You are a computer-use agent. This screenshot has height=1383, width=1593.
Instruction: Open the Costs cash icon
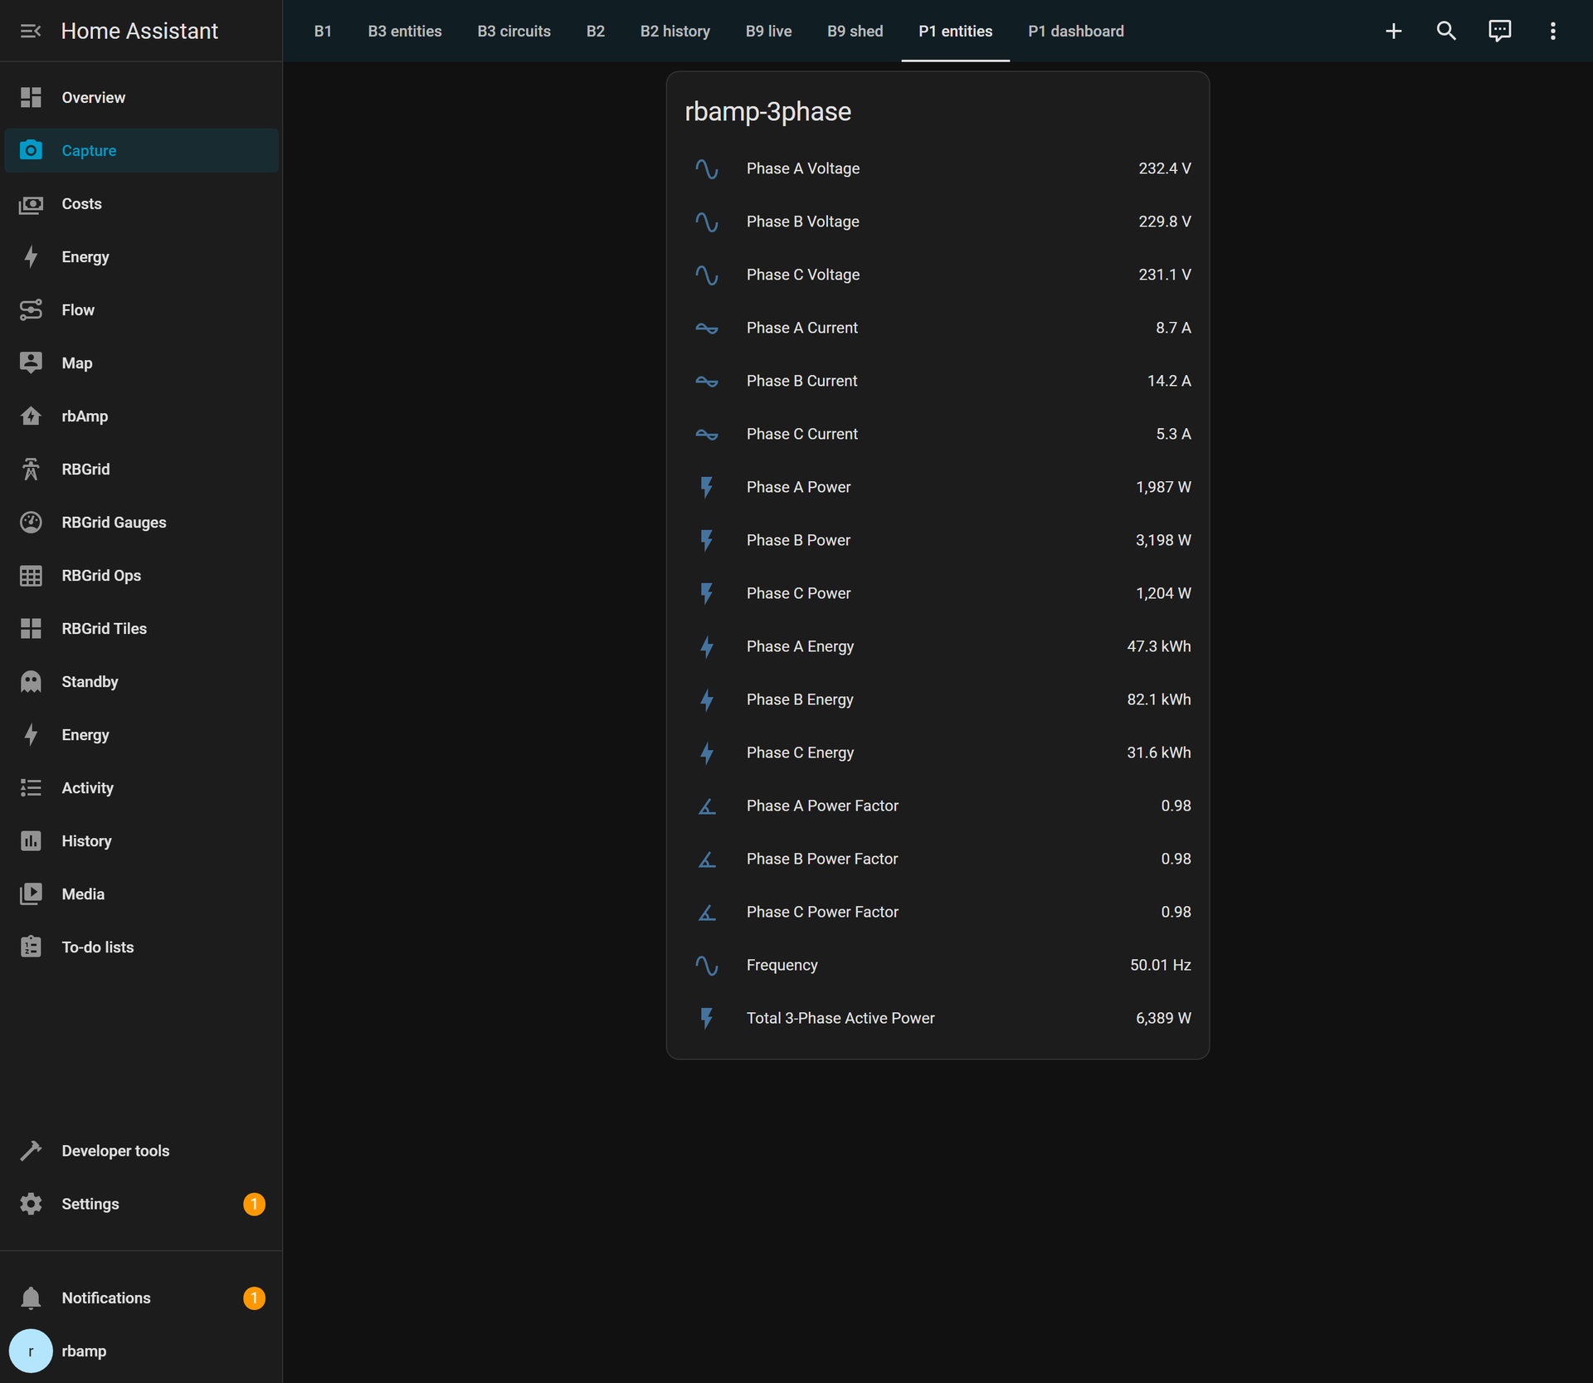[x=31, y=203]
